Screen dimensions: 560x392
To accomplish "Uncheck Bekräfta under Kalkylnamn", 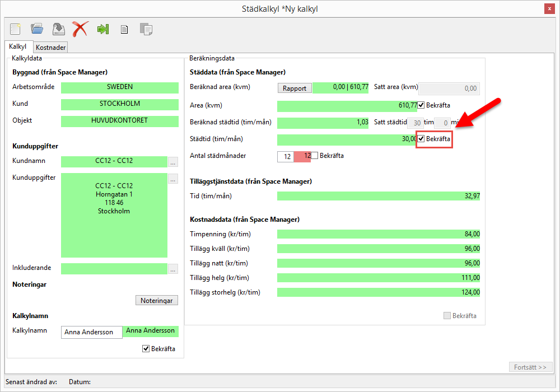I will click(146, 349).
